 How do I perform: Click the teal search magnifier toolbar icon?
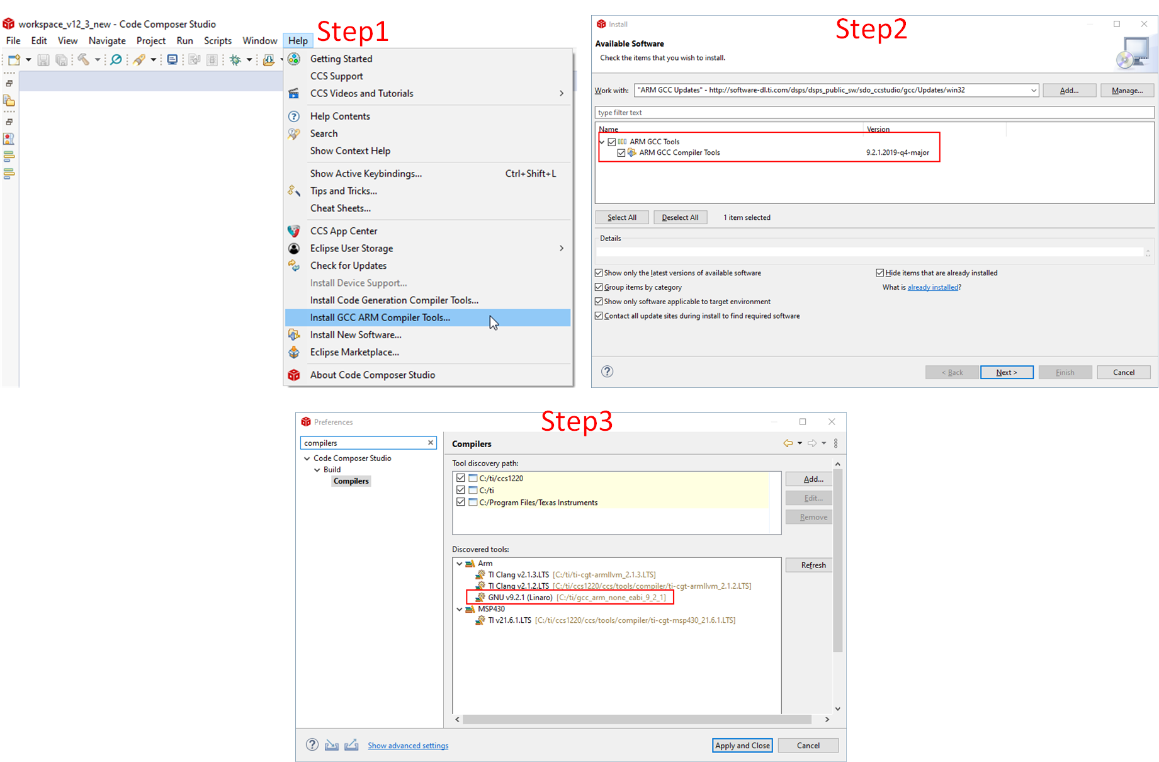(x=116, y=60)
